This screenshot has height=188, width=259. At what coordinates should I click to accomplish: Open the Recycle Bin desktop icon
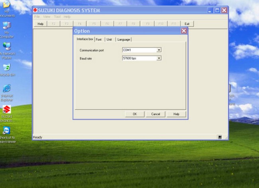[x=7, y=70]
